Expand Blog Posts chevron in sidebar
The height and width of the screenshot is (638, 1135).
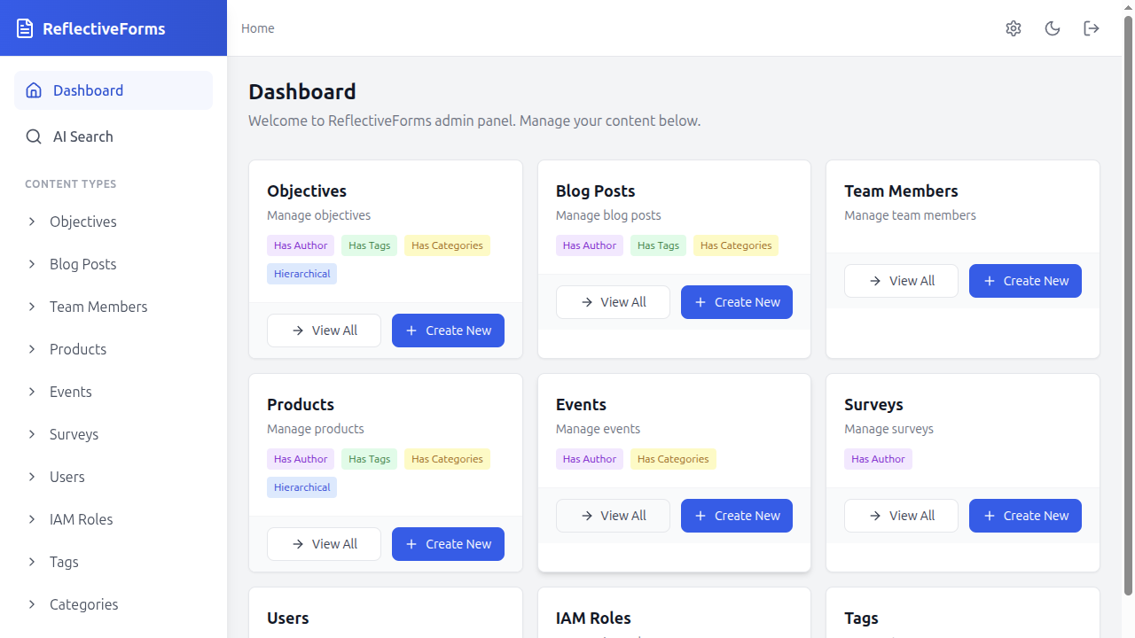(x=32, y=264)
